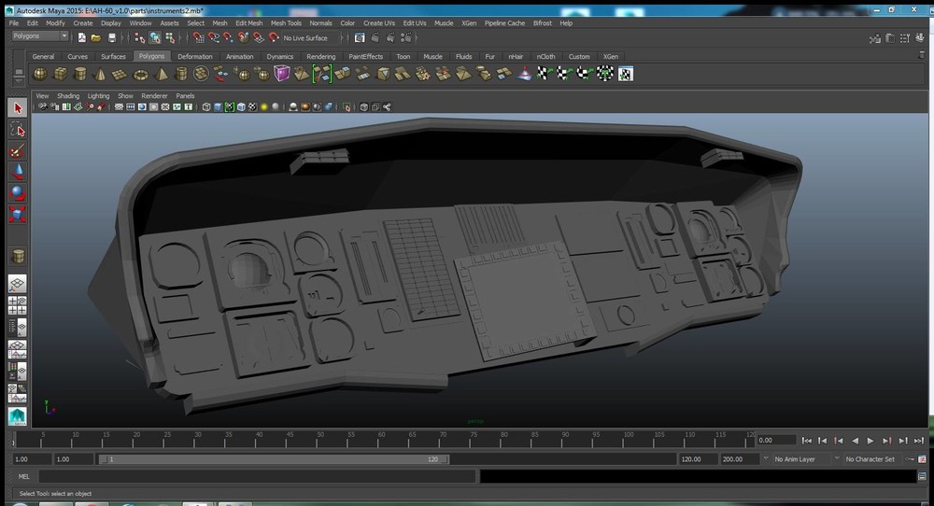Click the polygon cone shelf icon
The image size is (934, 506).
click(100, 74)
